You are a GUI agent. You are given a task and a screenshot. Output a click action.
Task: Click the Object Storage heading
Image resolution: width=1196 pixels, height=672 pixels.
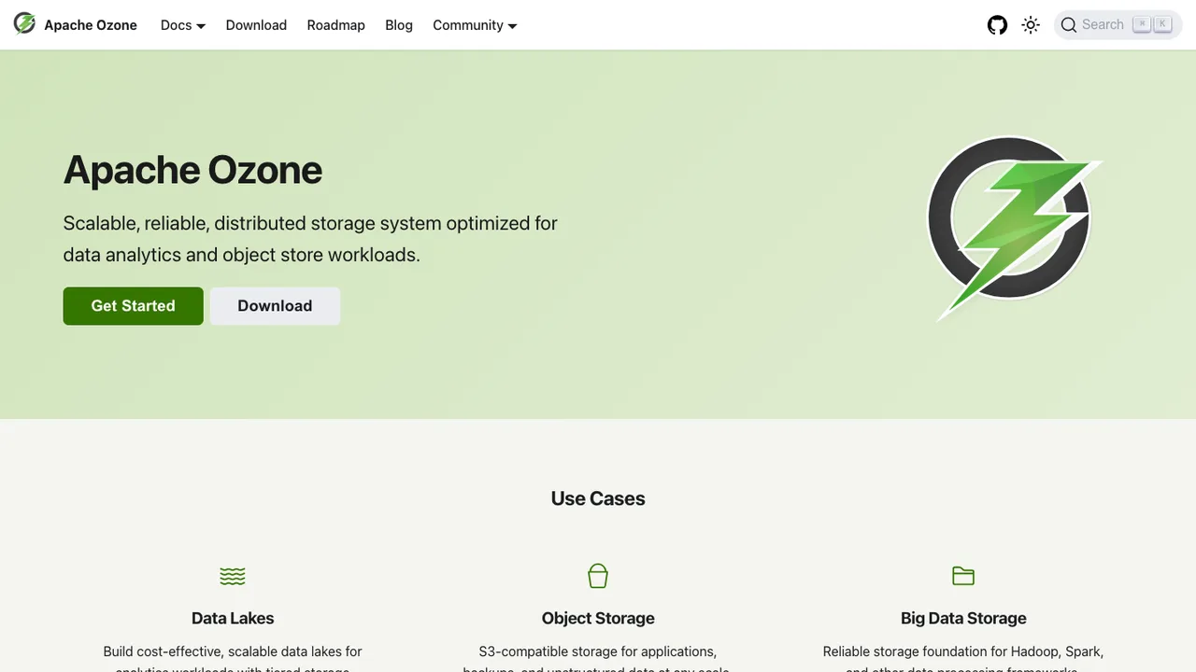click(x=598, y=618)
